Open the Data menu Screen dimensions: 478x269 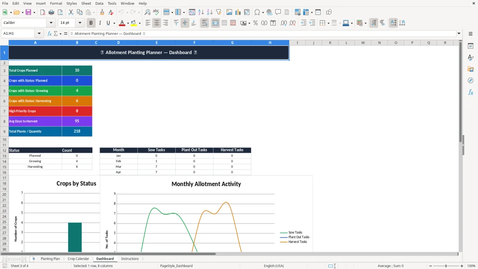(x=99, y=3)
